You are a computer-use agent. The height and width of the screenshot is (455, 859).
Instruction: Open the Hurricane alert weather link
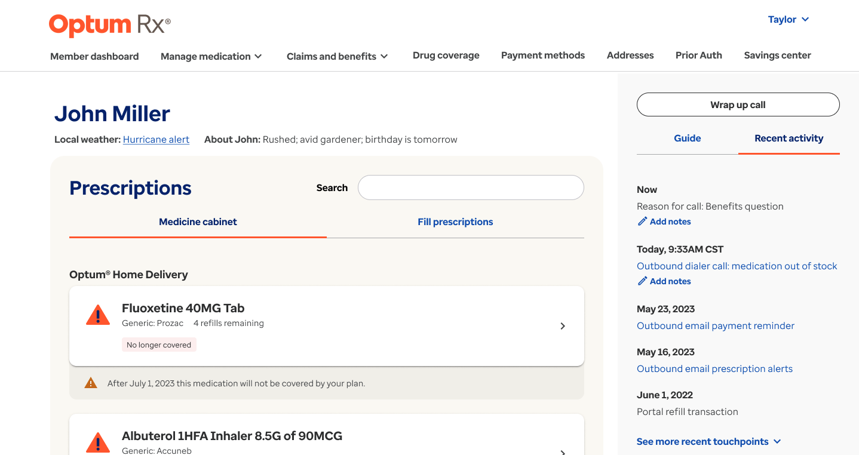click(x=156, y=140)
